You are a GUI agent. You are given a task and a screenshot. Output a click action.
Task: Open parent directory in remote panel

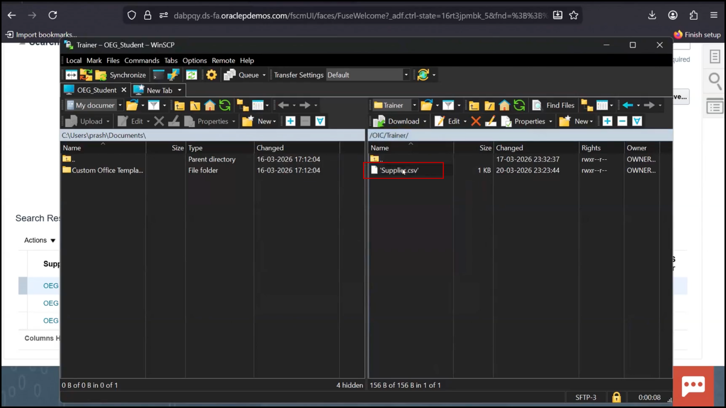[475, 105]
